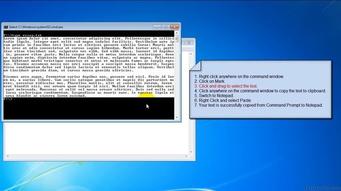
Task: Click Notepad's vertical scrollbar up arrow
Action: [191, 54]
